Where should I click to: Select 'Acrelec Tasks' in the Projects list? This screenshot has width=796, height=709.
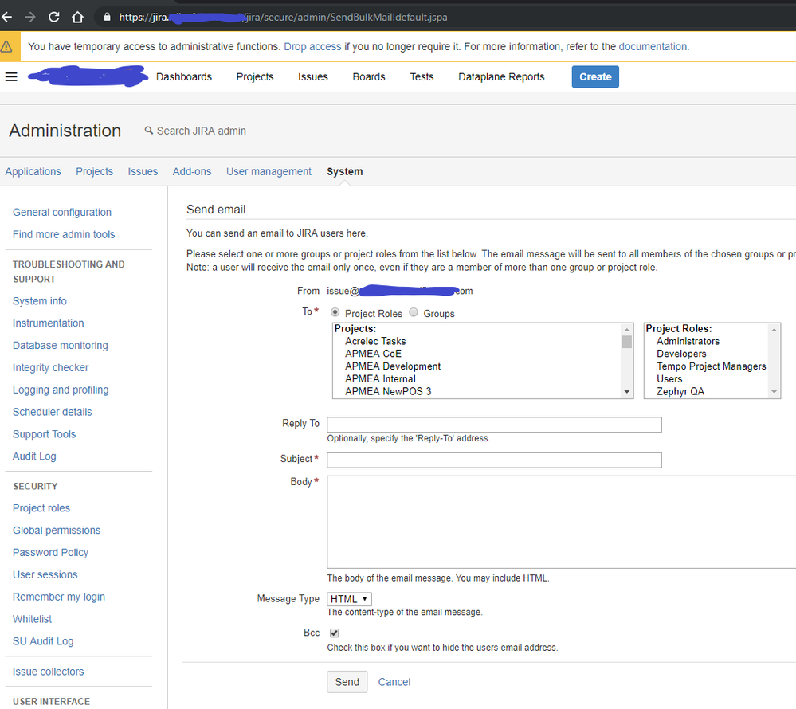click(375, 341)
